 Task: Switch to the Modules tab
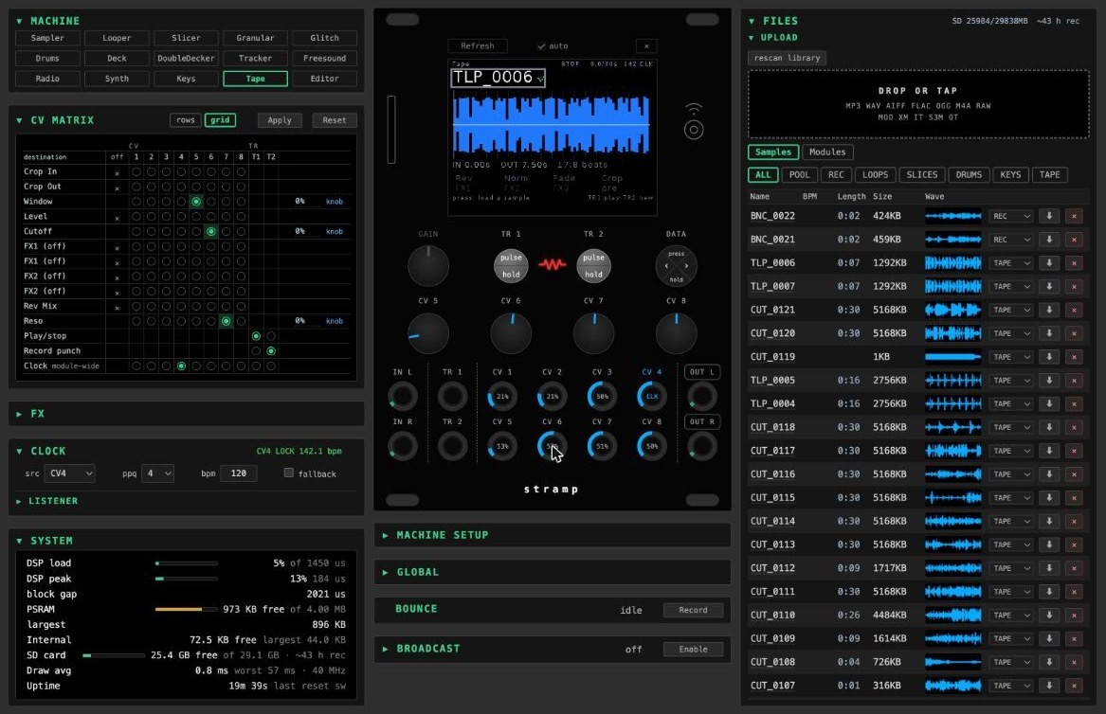827,152
